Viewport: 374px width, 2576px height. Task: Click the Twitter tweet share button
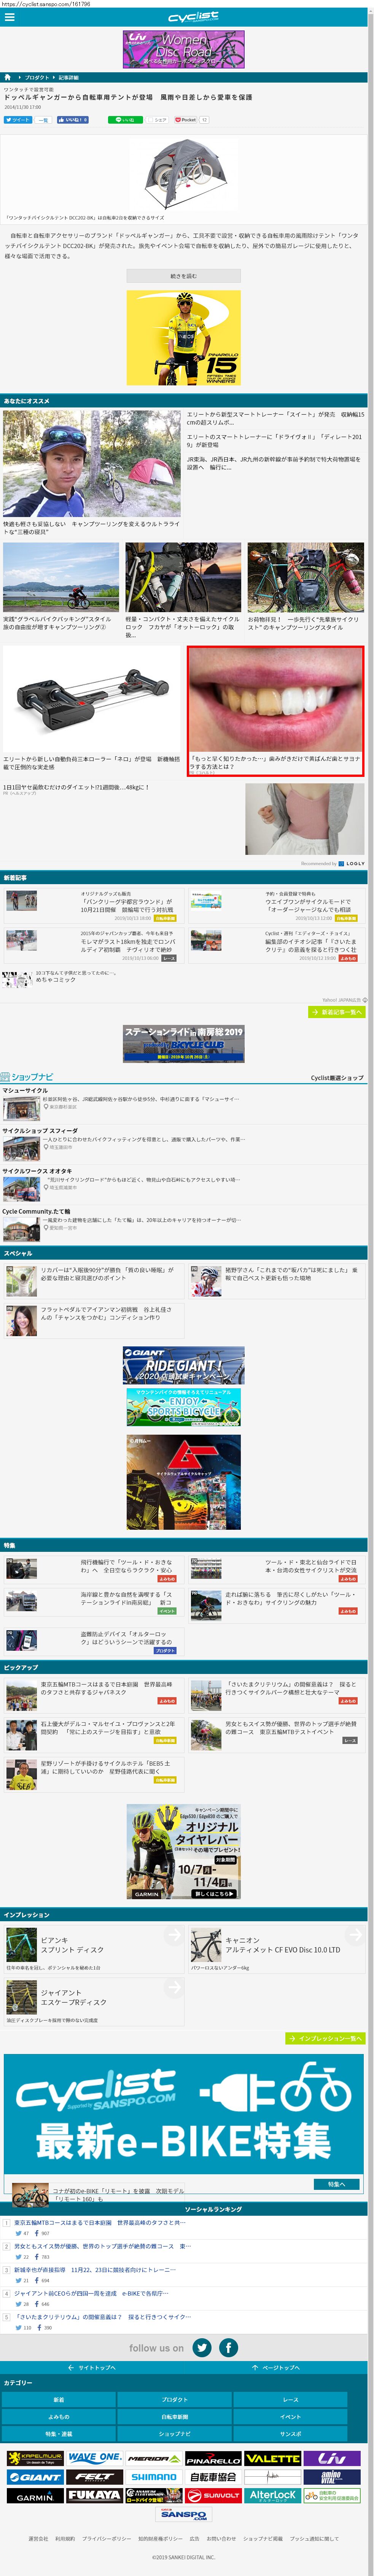(x=18, y=120)
